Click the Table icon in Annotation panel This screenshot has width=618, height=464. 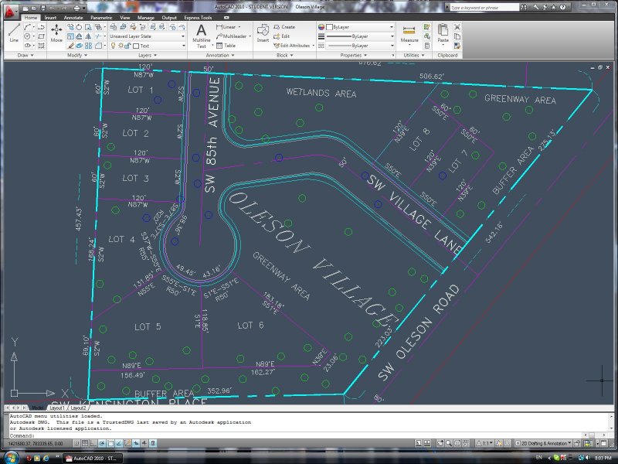tap(226, 46)
